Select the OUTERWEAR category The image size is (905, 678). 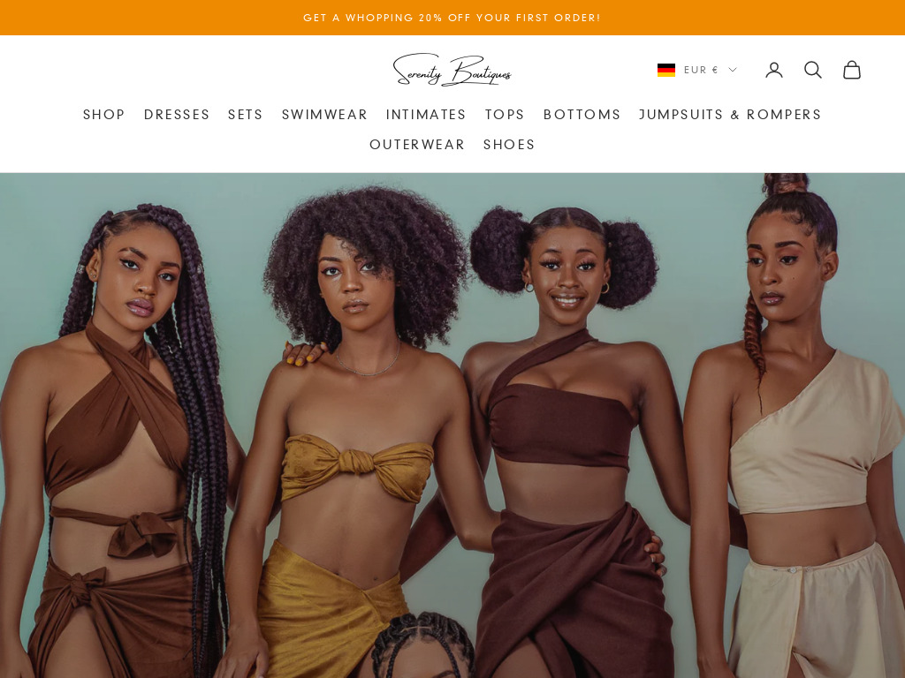click(x=417, y=144)
